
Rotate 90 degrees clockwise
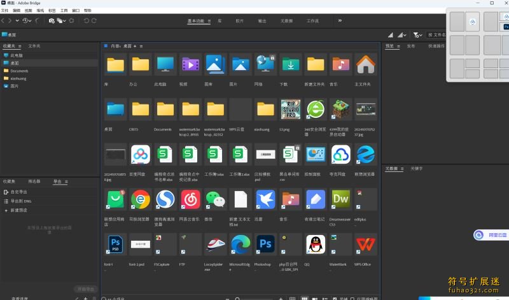94,20
